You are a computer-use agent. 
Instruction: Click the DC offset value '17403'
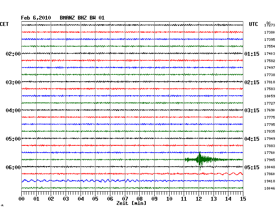pyautogui.click(x=270, y=54)
